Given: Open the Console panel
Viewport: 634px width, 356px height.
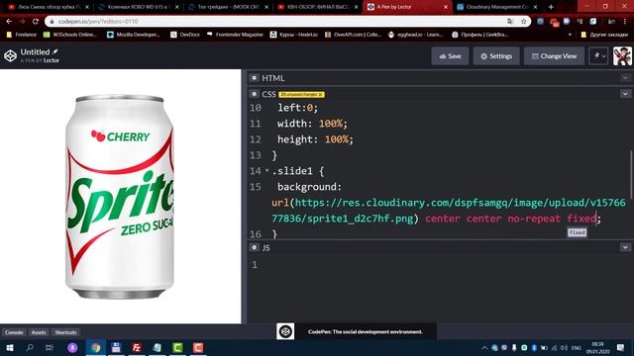Looking at the screenshot, I should (x=14, y=332).
